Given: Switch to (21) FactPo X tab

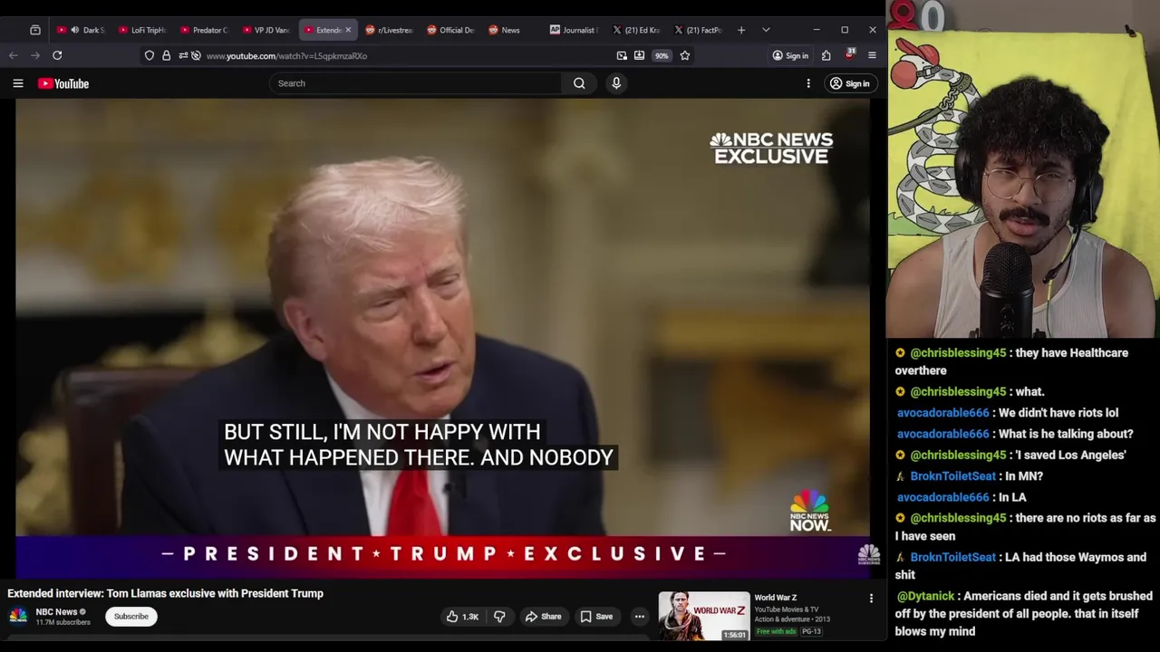Looking at the screenshot, I should coord(697,30).
